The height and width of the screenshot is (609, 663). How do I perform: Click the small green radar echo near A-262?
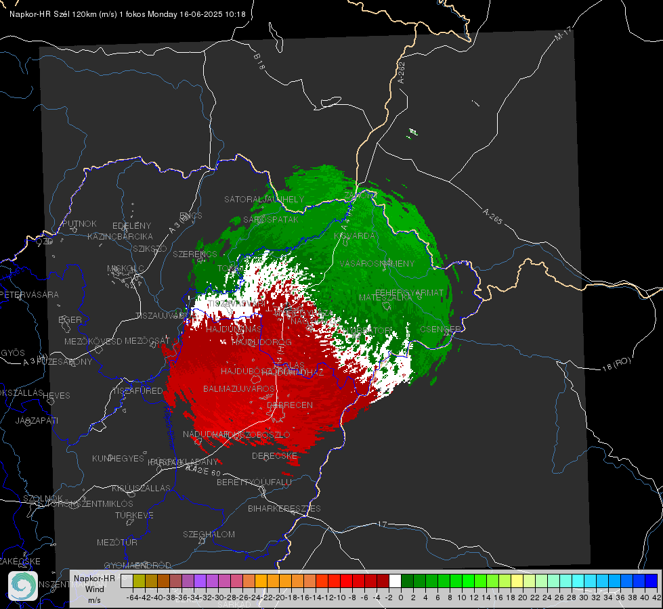(x=412, y=134)
